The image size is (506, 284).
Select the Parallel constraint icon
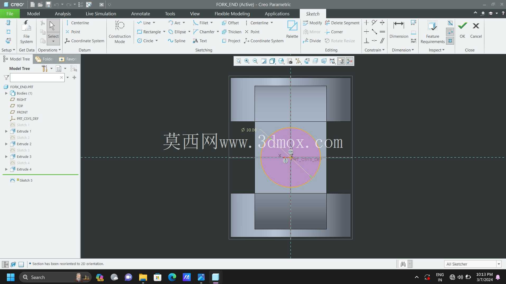click(x=382, y=41)
